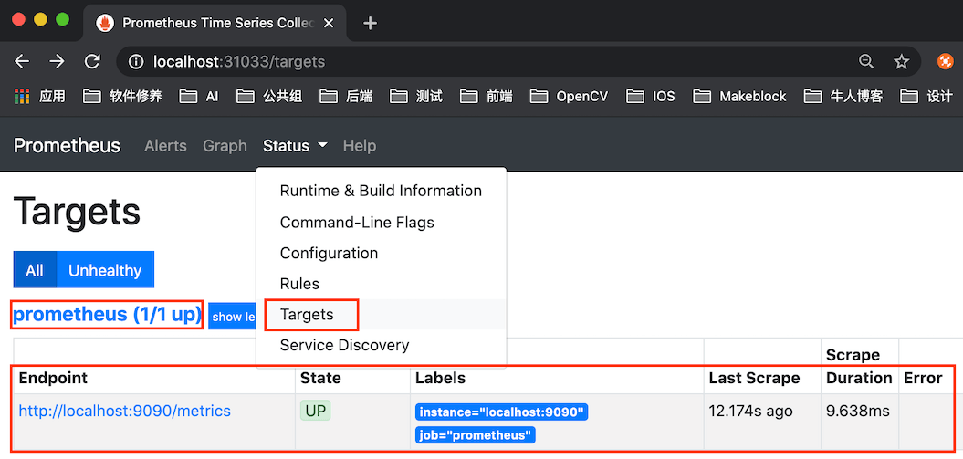Choose Service Discovery from Status menu
This screenshot has width=963, height=459.
tap(381, 345)
